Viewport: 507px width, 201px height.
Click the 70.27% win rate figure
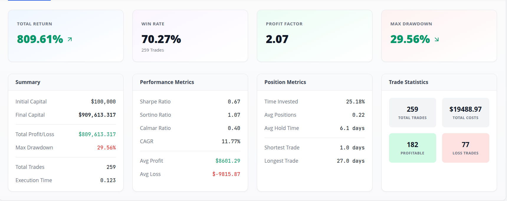pyautogui.click(x=161, y=39)
